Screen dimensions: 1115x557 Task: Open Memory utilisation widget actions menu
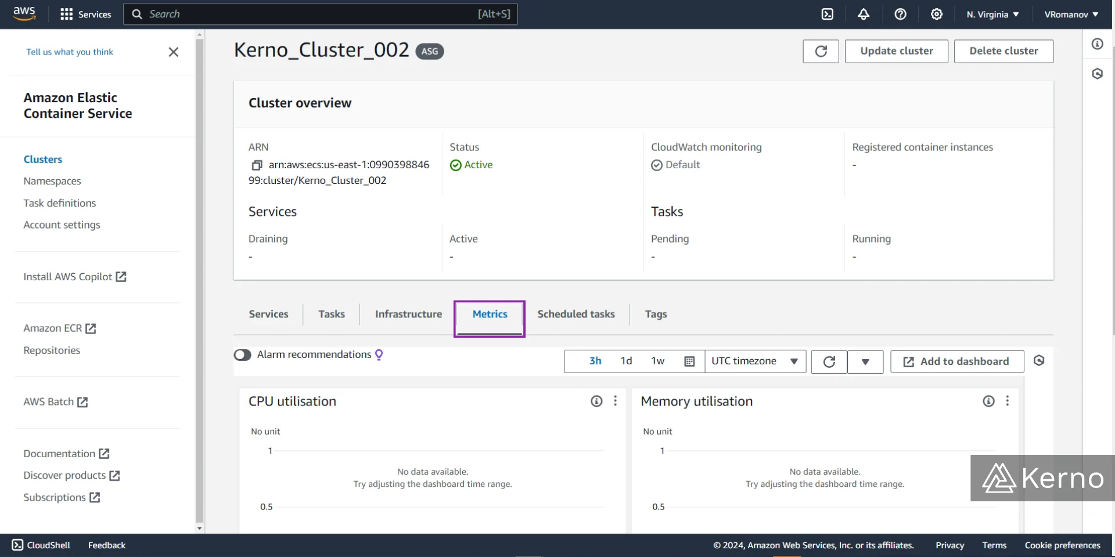tap(1007, 401)
